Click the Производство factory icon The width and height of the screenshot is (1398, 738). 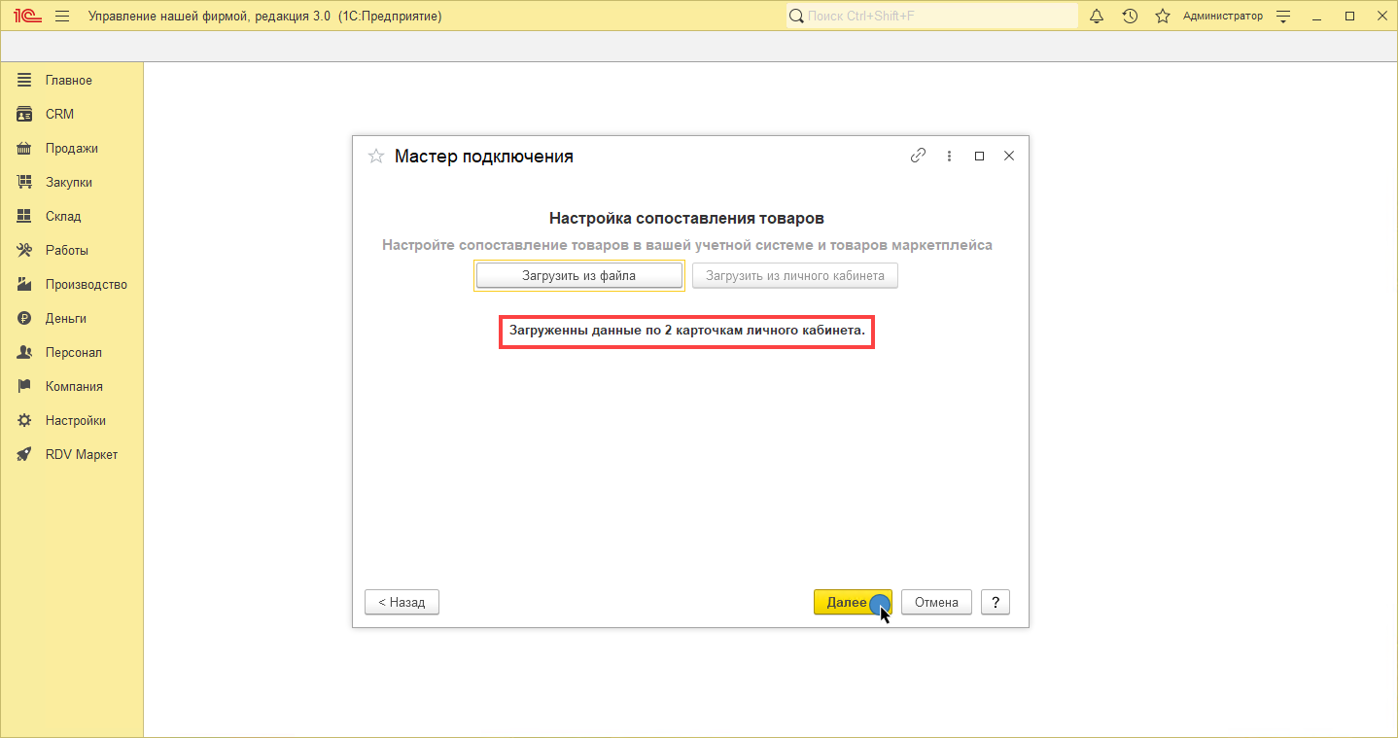point(24,285)
